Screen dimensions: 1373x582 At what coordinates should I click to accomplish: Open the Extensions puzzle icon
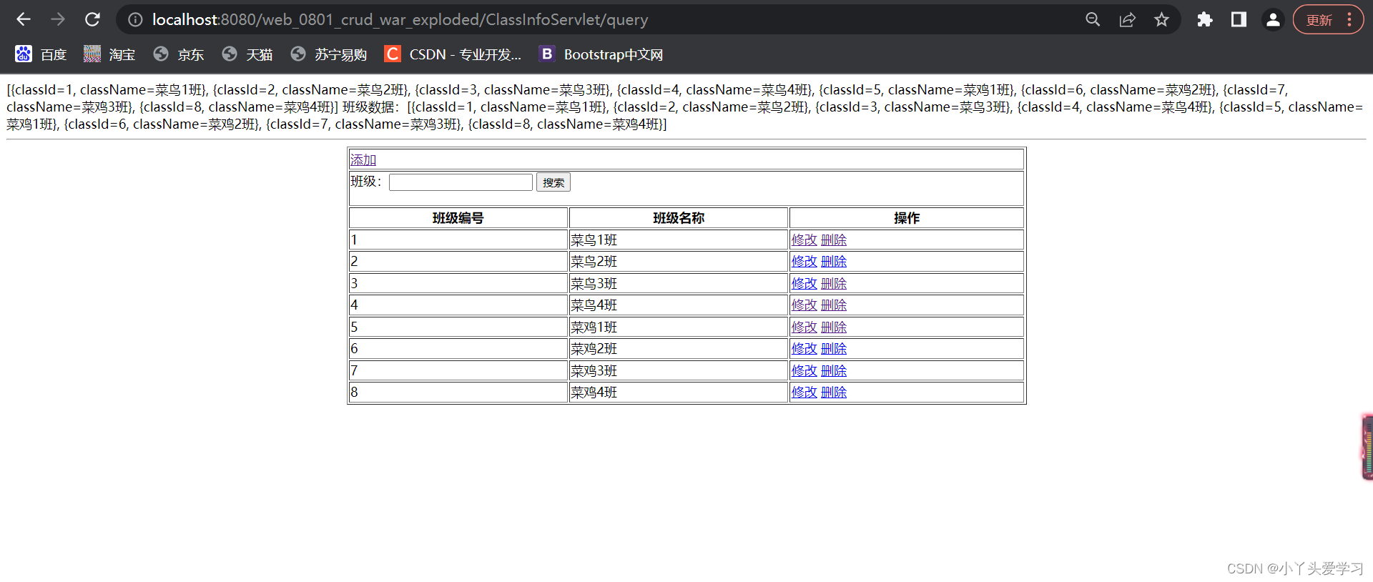click(x=1205, y=19)
